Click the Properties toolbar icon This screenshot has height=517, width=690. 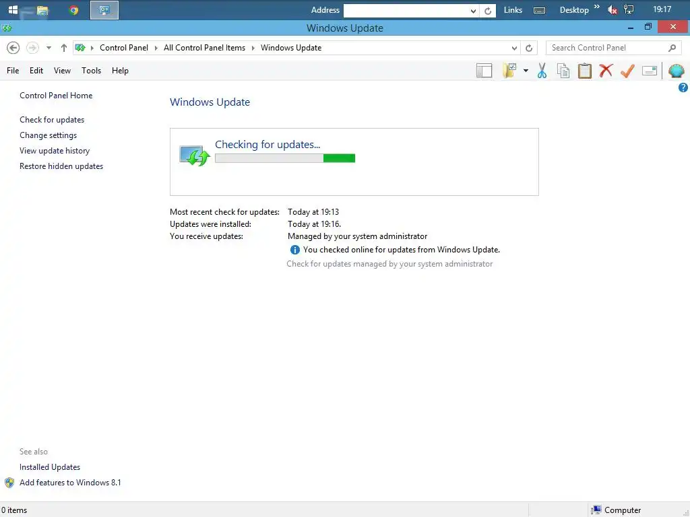pyautogui.click(x=649, y=70)
